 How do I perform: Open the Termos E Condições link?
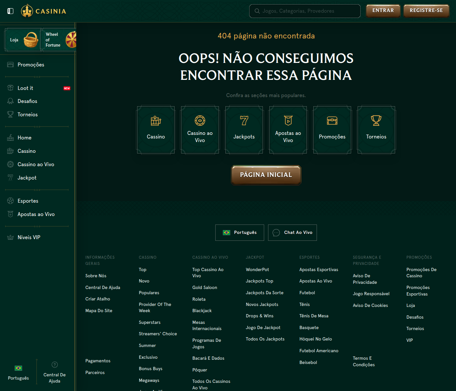363,362
